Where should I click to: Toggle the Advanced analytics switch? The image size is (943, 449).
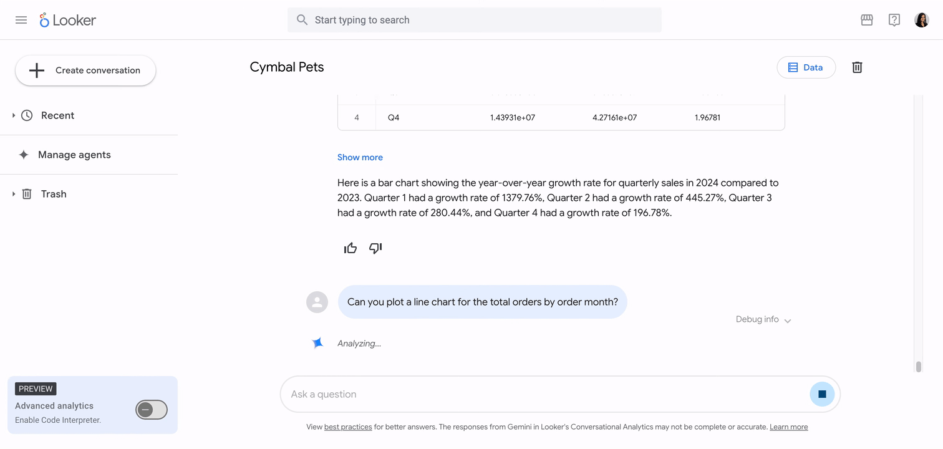coord(152,410)
